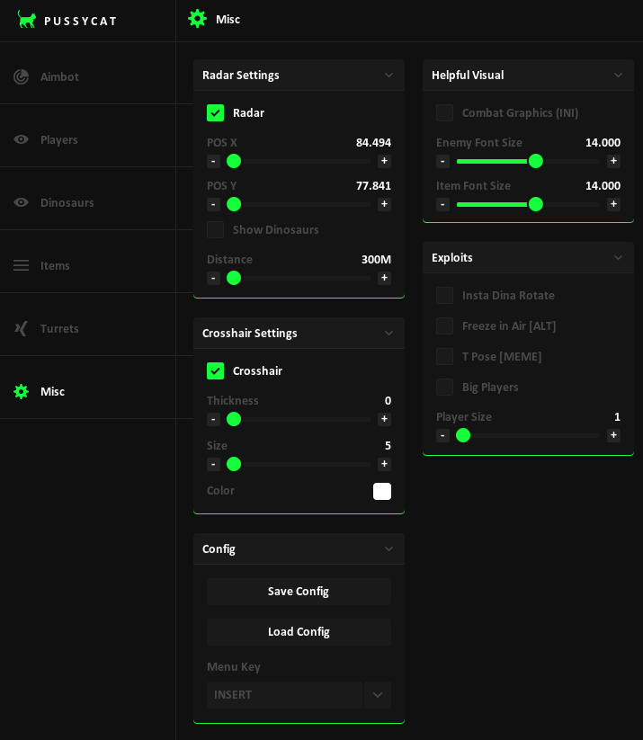Open the white crosshair Color swatch
Screen dimensions: 643x740
pos(382,491)
